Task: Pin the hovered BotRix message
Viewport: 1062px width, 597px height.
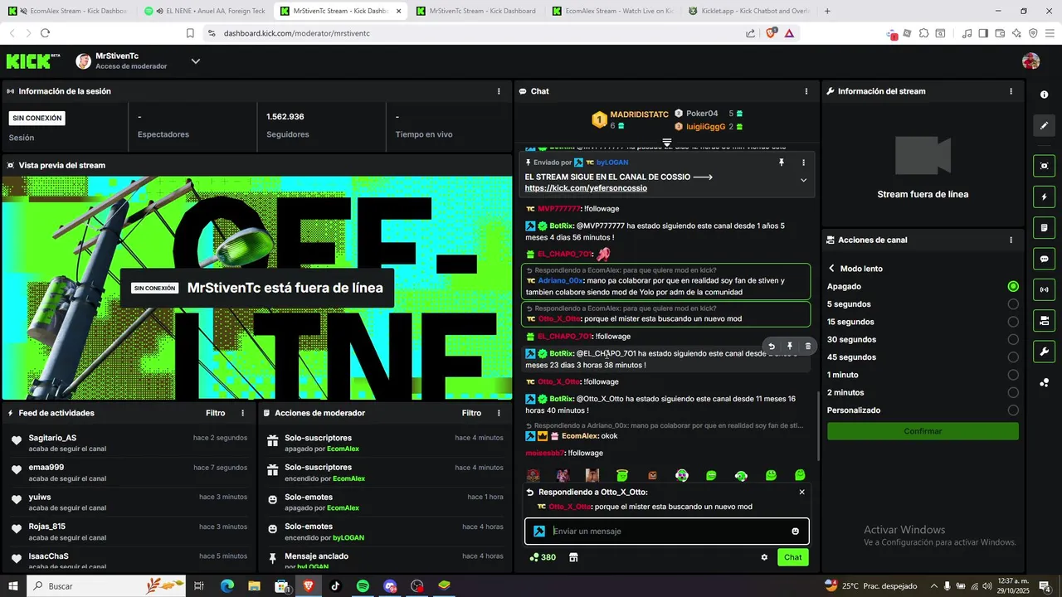Action: [x=790, y=347]
